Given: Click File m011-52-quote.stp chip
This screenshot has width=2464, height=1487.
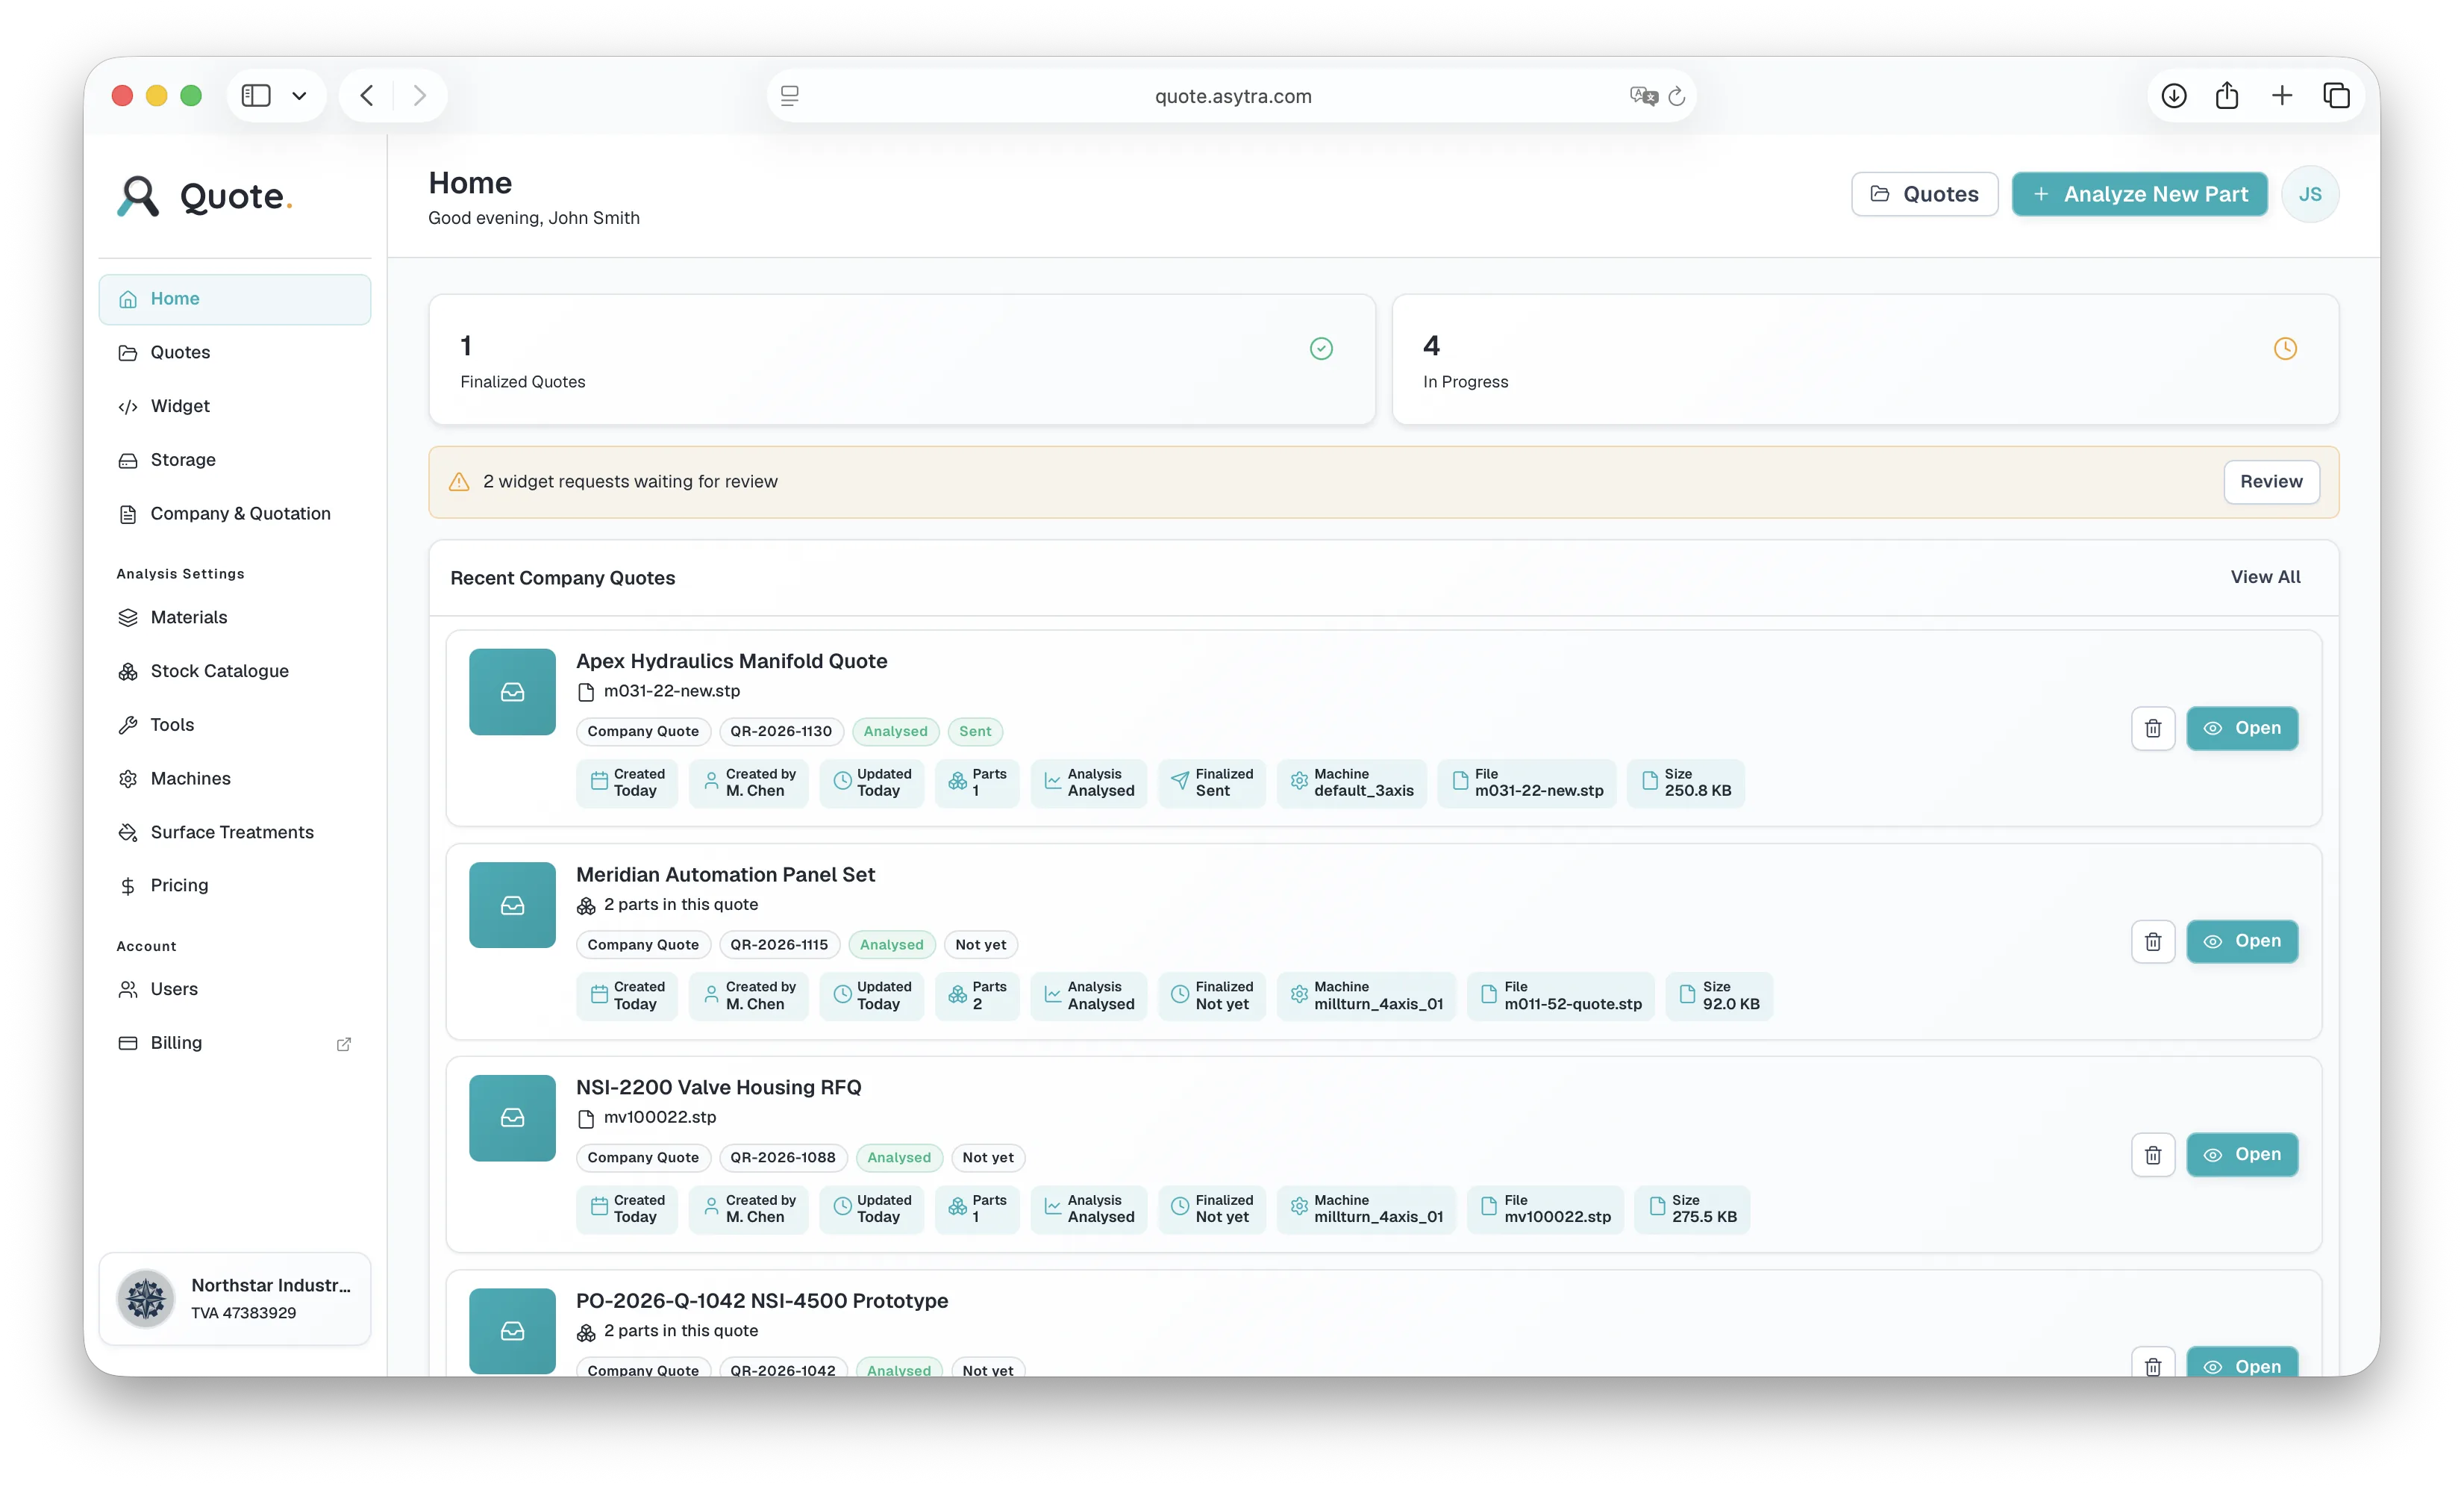Looking at the screenshot, I should click(x=1560, y=996).
